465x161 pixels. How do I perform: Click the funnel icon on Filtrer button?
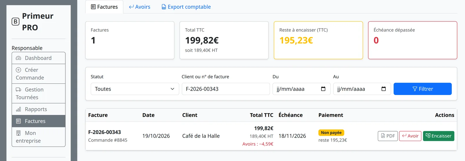tap(415, 89)
